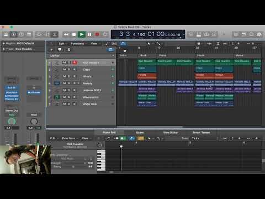Image resolution: width=265 pixels, height=199 pixels.
Task: Open the Loop Browser button
Action: 251,34
